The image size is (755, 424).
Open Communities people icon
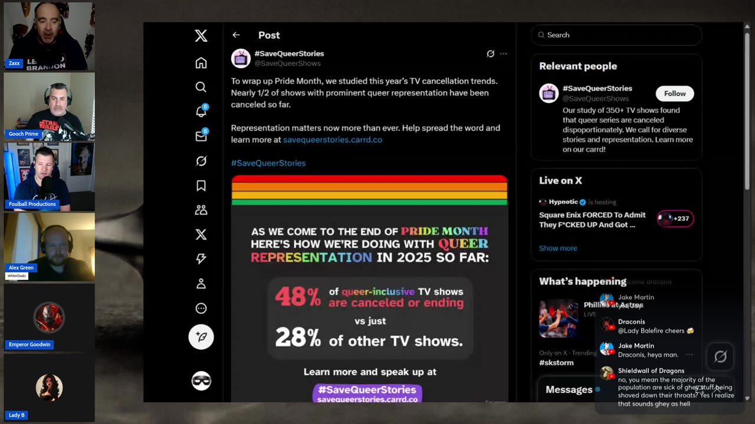coord(201,210)
